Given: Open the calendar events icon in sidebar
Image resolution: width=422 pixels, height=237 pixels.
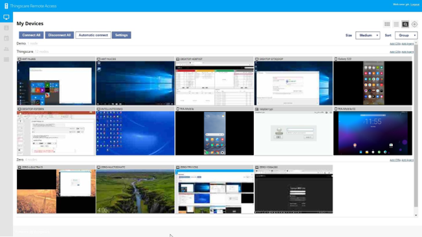Looking at the screenshot, I should click(6, 38).
